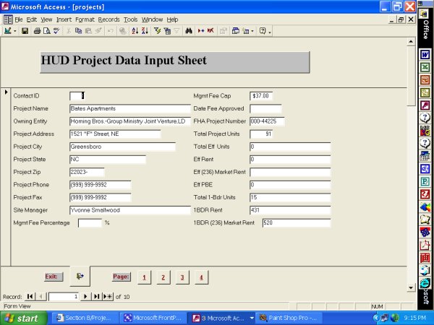
Task: Launch Word from the Office shortcut bar
Action: [425, 54]
